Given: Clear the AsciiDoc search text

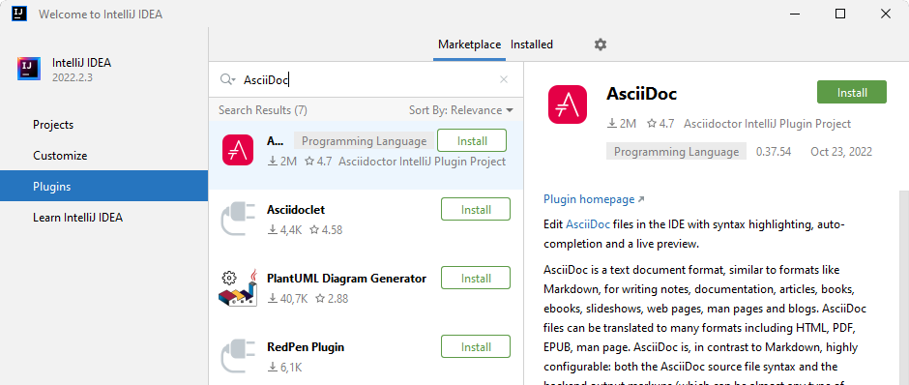Looking at the screenshot, I should pos(504,79).
